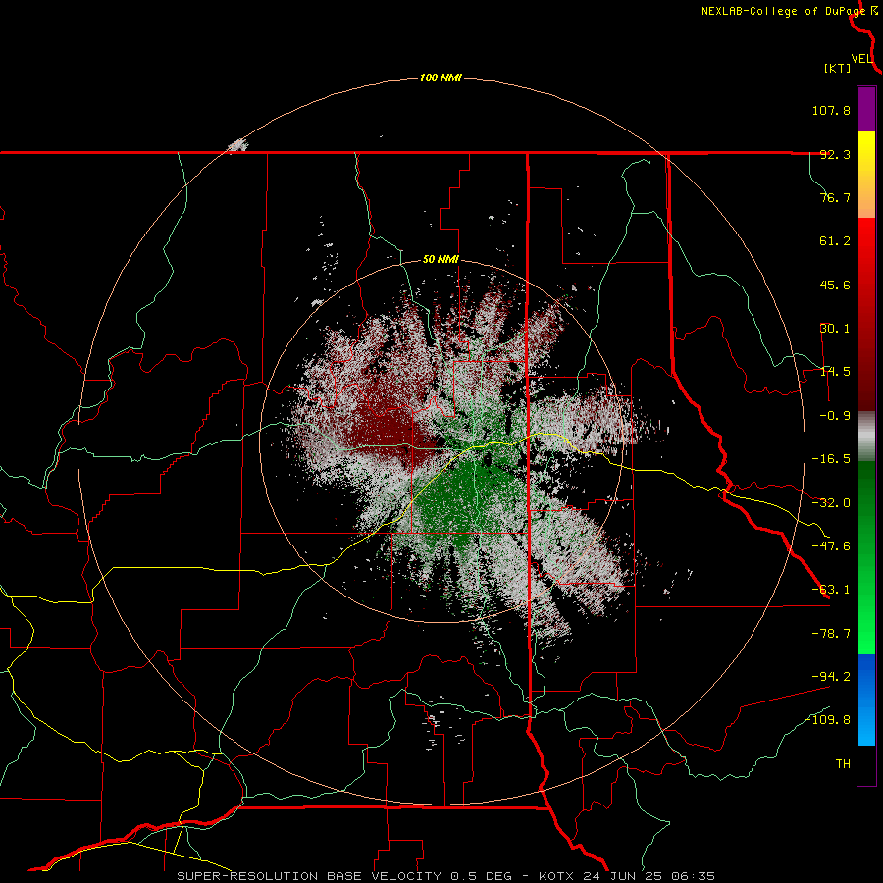883x883 pixels.
Task: Click the TH legend label
Action: coord(843,764)
